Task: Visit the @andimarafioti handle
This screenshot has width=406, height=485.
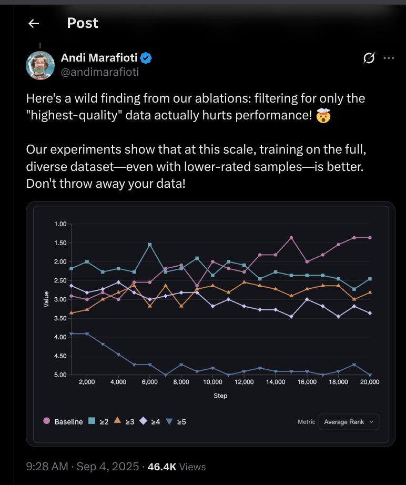Action: click(x=100, y=72)
